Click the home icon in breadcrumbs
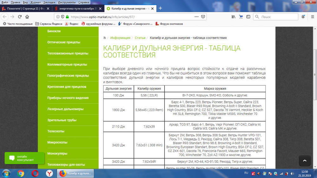The image size is (317, 178). (x=105, y=38)
